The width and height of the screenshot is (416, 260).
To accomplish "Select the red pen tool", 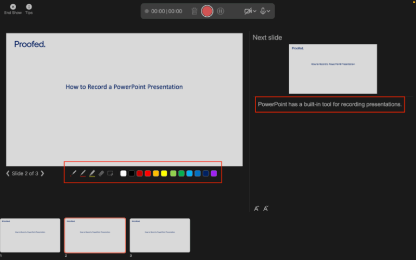I will (83, 173).
